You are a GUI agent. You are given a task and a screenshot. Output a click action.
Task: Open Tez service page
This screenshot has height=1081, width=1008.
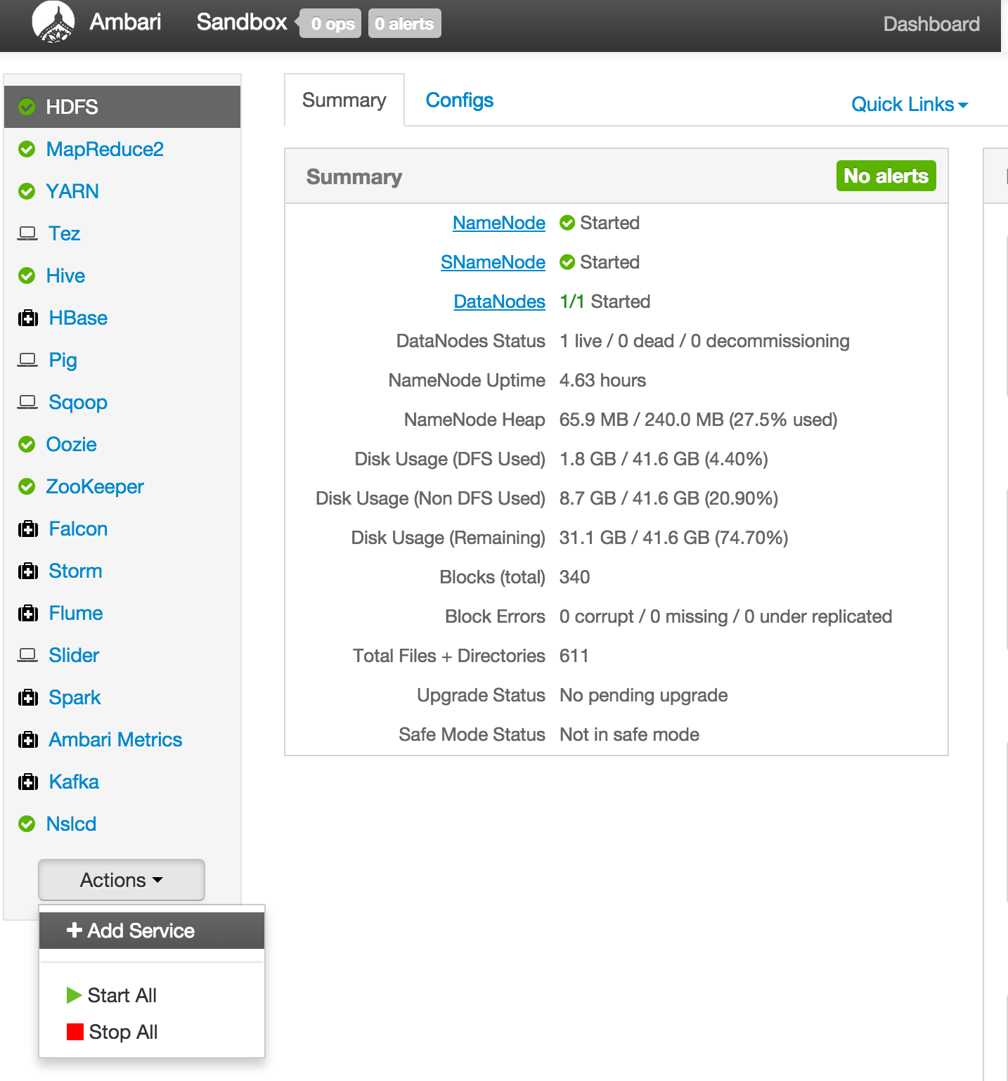click(65, 233)
